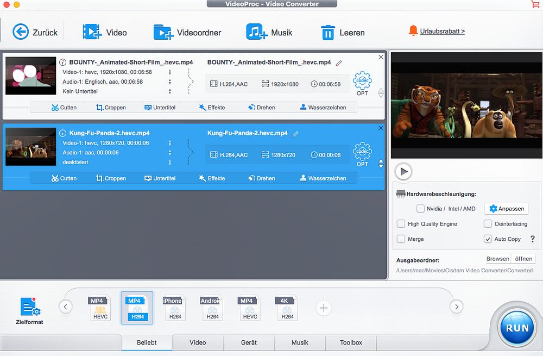Open the Urlaubsrabatt link
The width and height of the screenshot is (543, 356).
(442, 31)
